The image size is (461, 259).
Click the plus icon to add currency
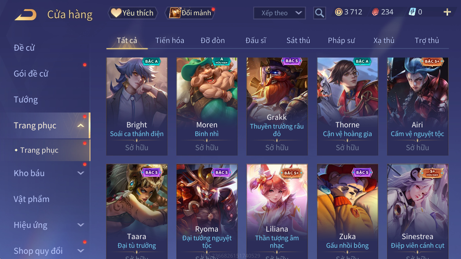pyautogui.click(x=447, y=12)
